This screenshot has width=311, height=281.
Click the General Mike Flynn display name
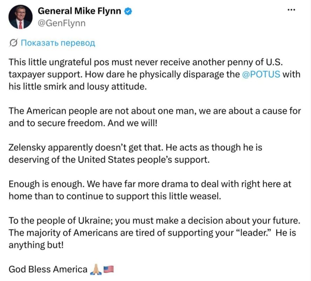[x=79, y=11]
